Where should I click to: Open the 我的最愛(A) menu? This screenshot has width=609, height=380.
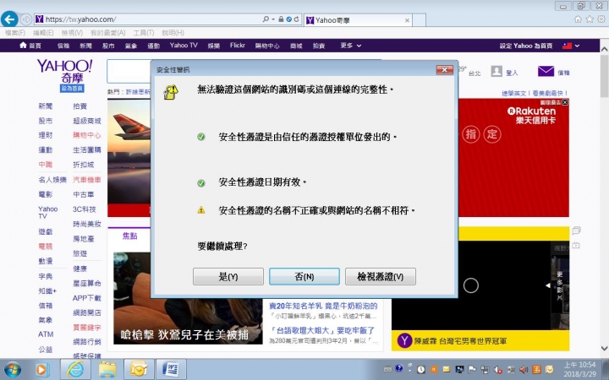coord(108,33)
